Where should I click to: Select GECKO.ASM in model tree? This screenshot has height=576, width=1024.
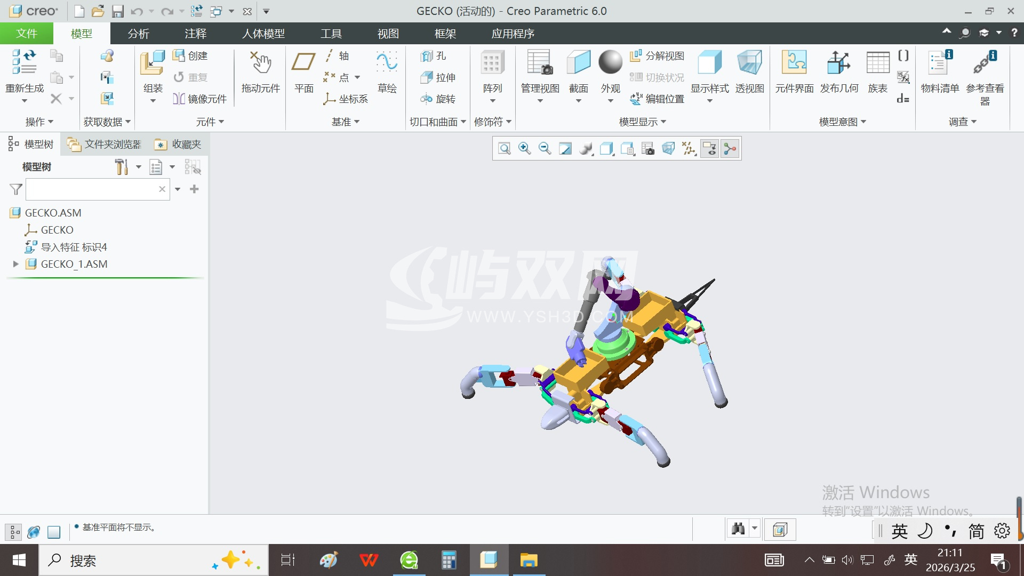53,213
